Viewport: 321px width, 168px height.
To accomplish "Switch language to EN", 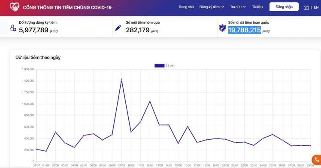I will (x=316, y=7).
